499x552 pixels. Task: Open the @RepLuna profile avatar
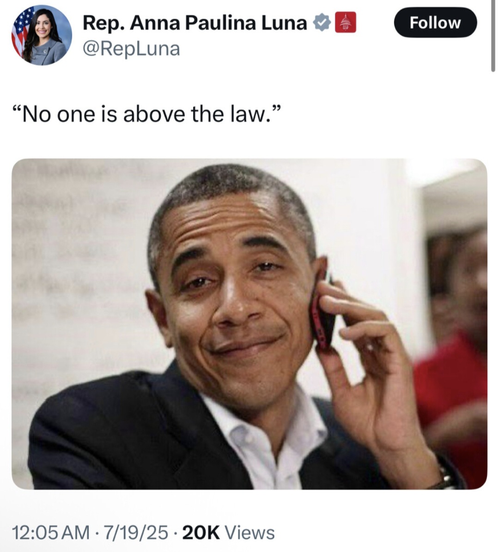point(42,35)
